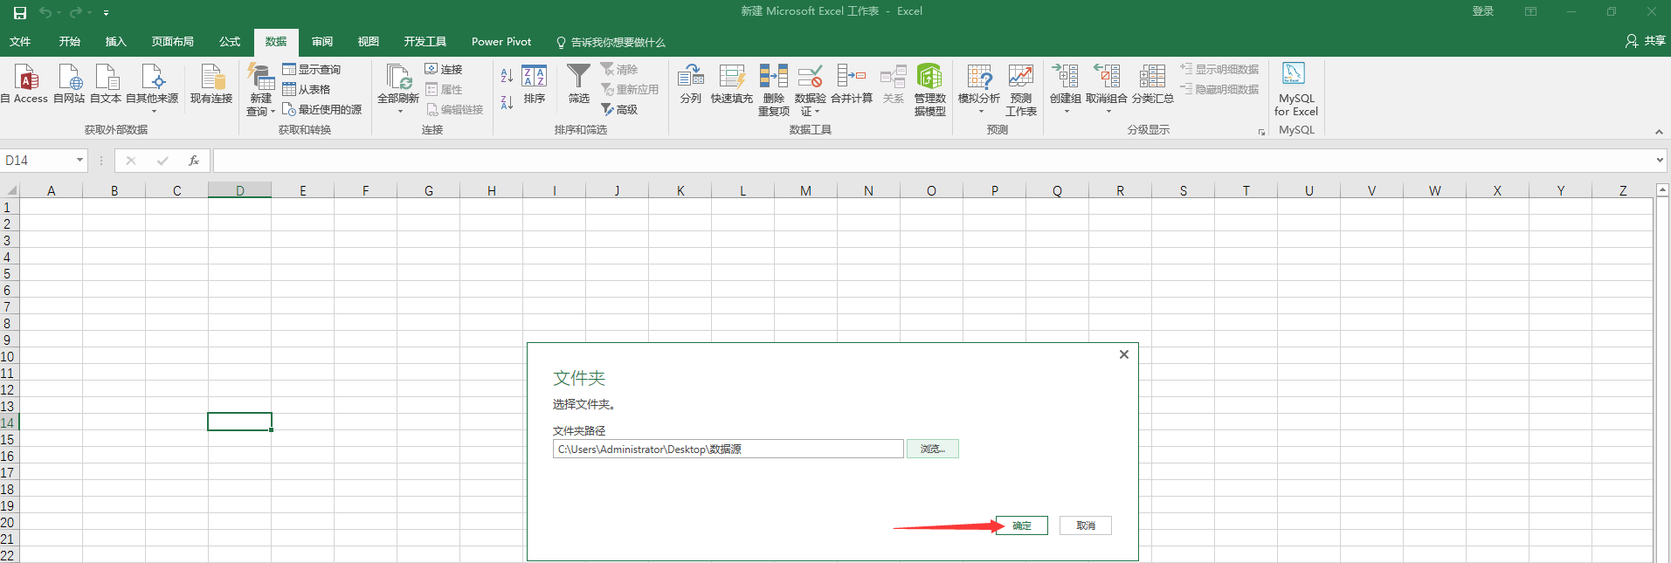This screenshot has width=1671, height=563.
Task: Click the OK (确定) button
Action: click(x=1022, y=525)
